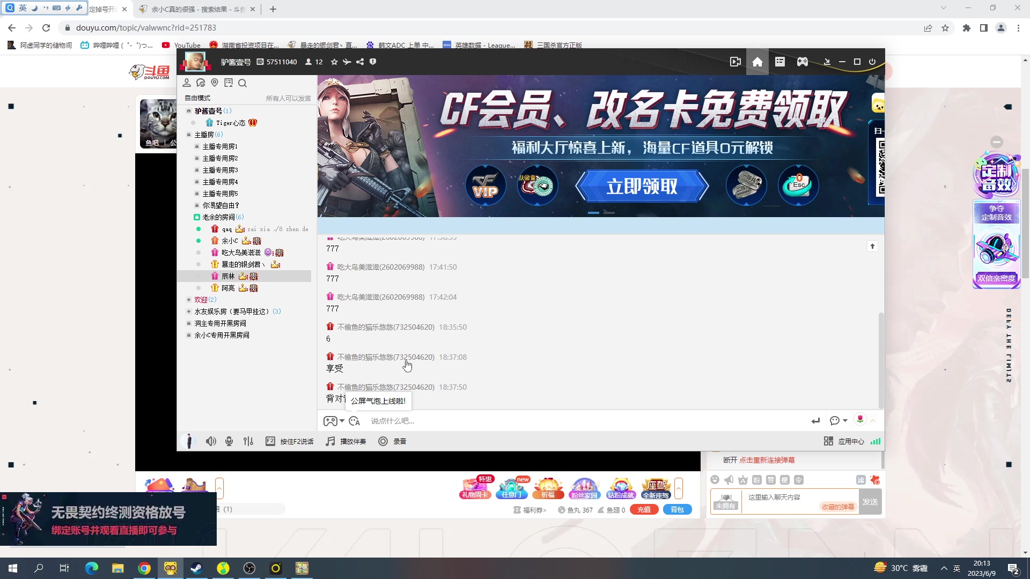Click 立即领取 on the CF banner
Screen dimensions: 1030x579
click(x=642, y=186)
